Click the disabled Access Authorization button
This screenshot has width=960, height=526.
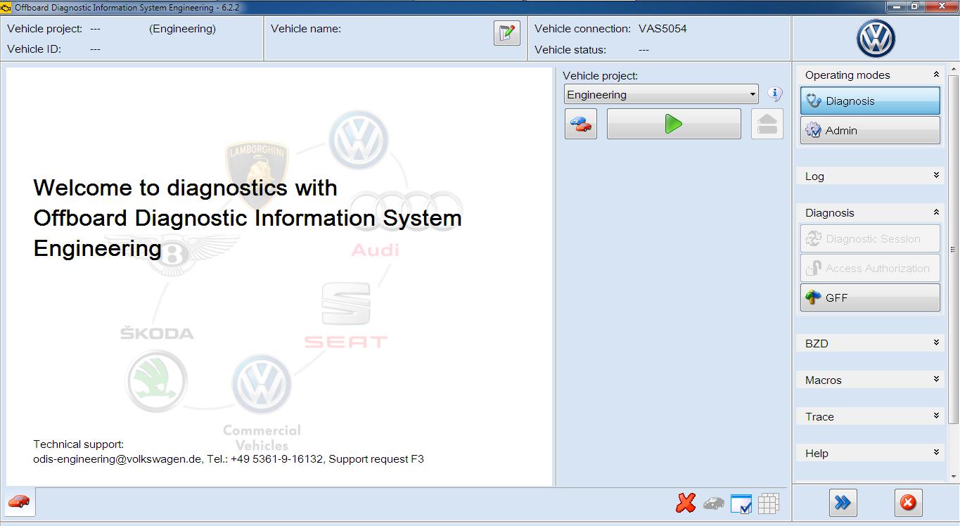point(870,268)
